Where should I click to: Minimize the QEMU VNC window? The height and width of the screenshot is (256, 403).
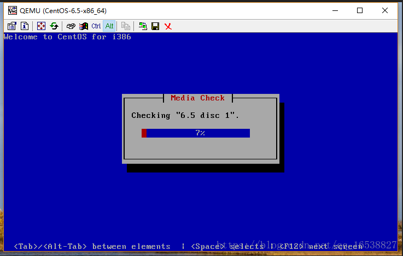(x=335, y=10)
